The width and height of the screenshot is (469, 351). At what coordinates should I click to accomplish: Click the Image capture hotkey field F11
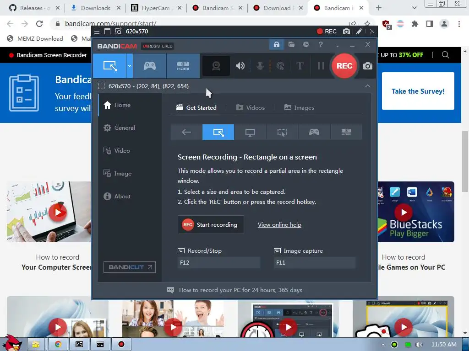(315, 263)
